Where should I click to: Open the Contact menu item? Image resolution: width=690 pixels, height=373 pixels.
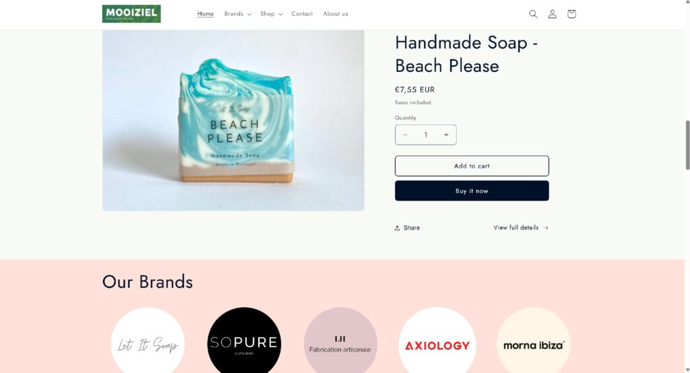(x=302, y=14)
